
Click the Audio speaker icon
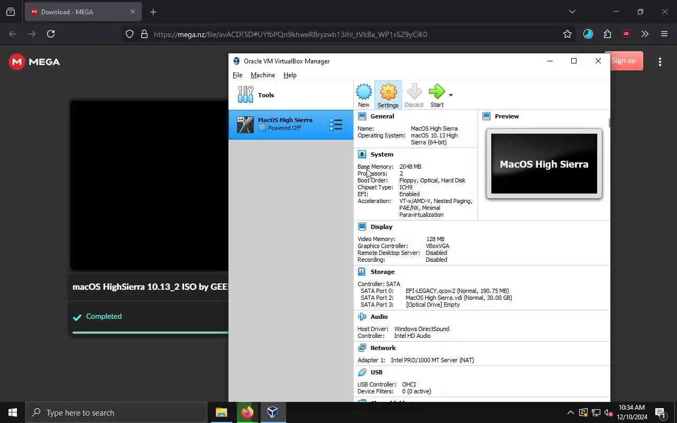(362, 317)
